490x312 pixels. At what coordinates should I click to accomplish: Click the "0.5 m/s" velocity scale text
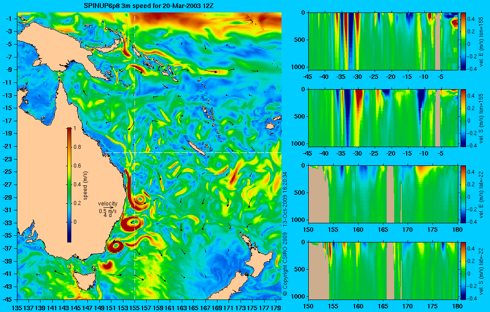pos(108,211)
